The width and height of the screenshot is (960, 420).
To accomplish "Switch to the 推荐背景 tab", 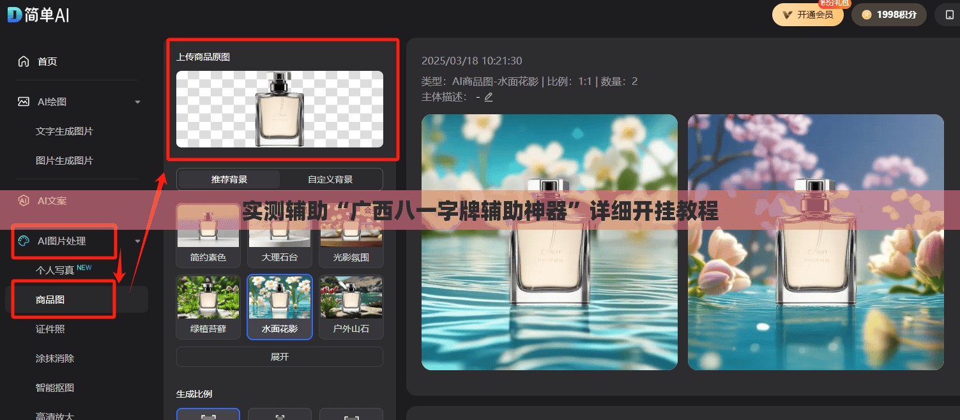I will [229, 179].
